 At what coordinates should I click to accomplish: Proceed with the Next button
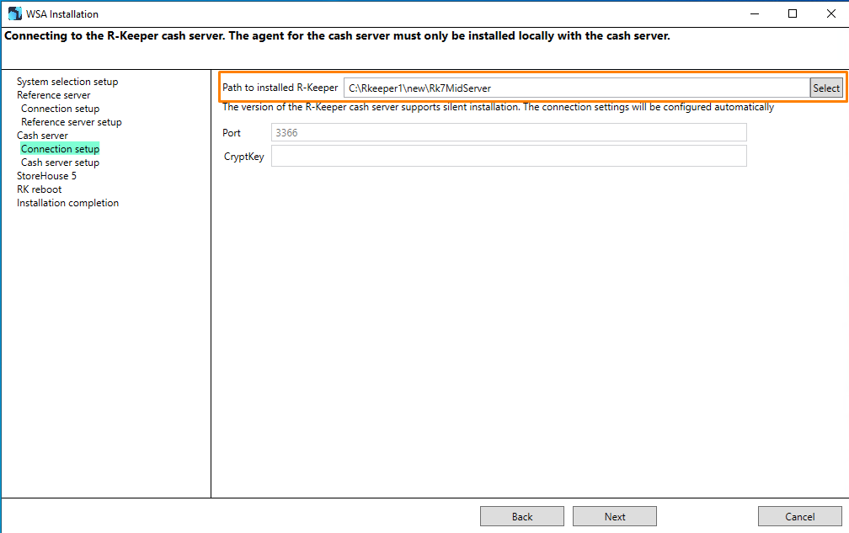coord(615,516)
